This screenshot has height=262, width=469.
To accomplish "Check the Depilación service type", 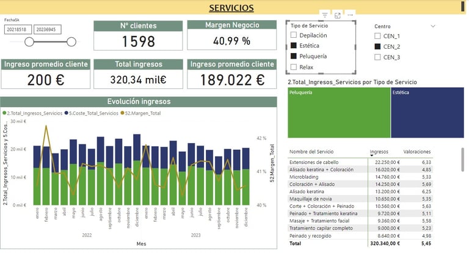I will coord(294,35).
